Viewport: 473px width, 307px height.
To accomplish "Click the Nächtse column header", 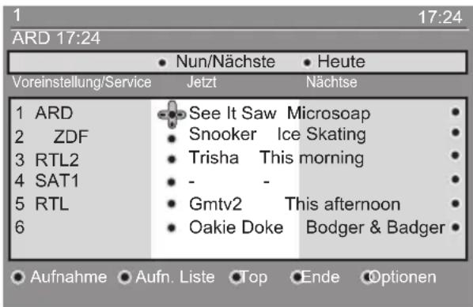I will coord(331,82).
